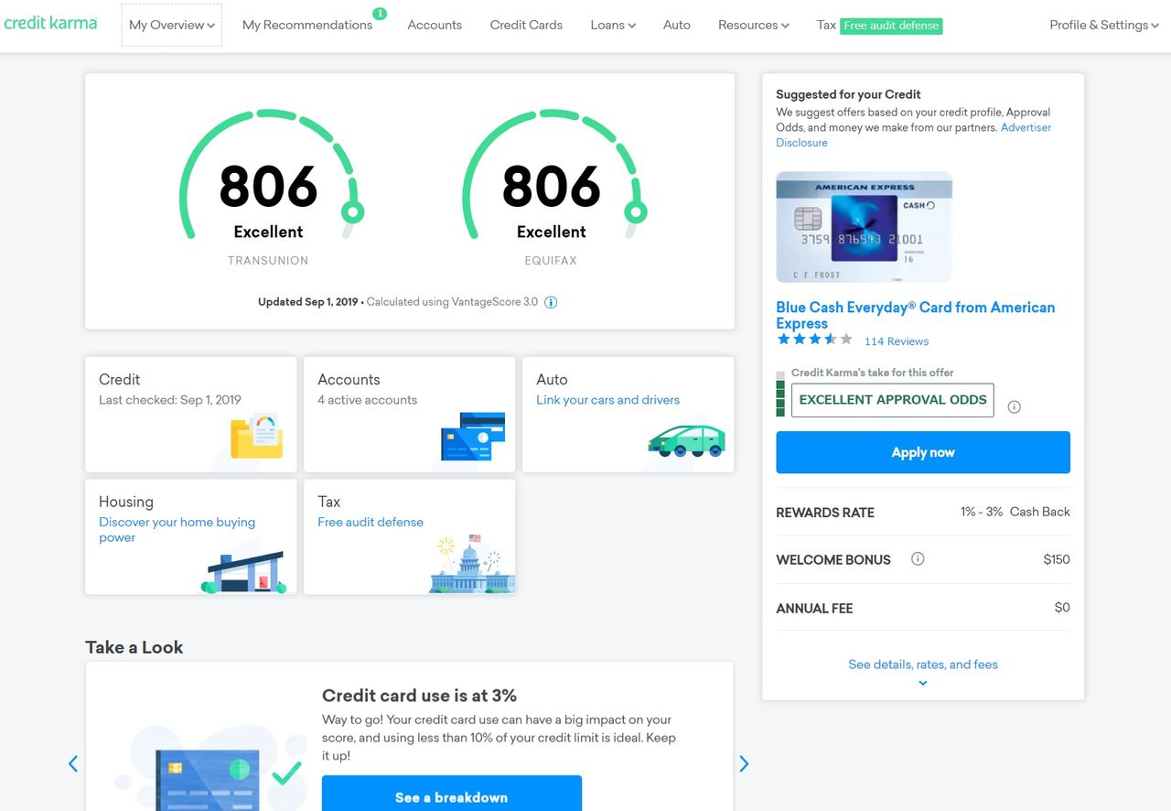Click Last checked: Sep 1, 2019
The width and height of the screenshot is (1171, 811).
tap(170, 400)
